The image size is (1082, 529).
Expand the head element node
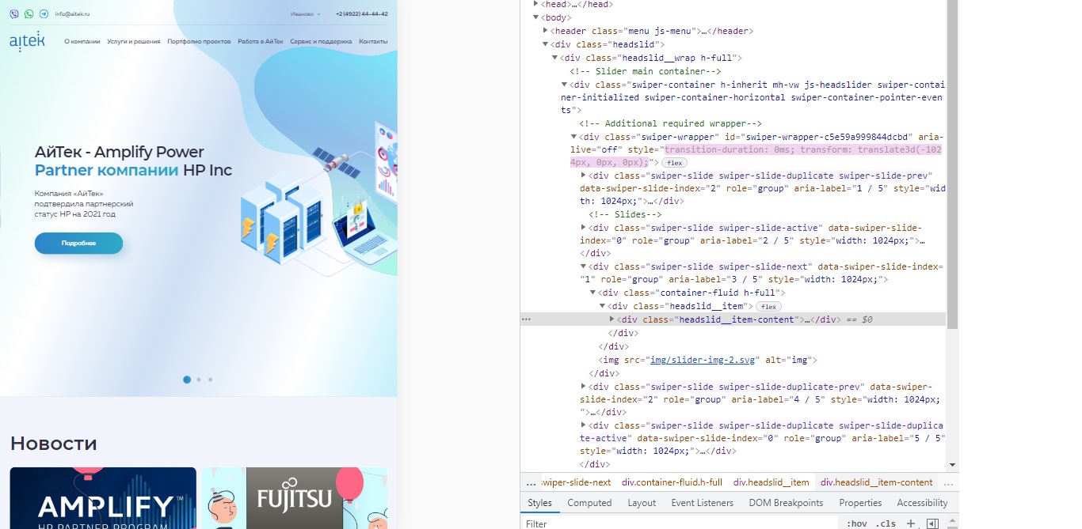point(535,4)
